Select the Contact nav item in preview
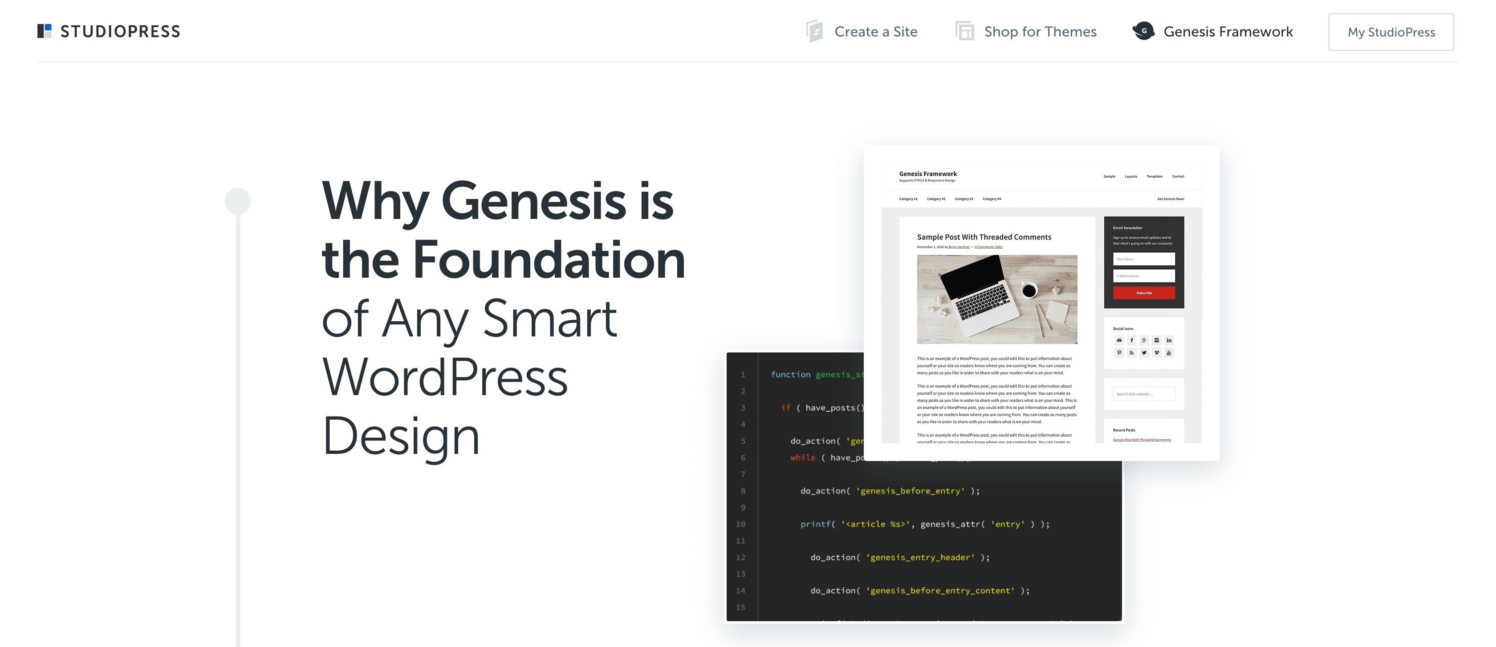This screenshot has height=647, width=1496. pos(1179,176)
